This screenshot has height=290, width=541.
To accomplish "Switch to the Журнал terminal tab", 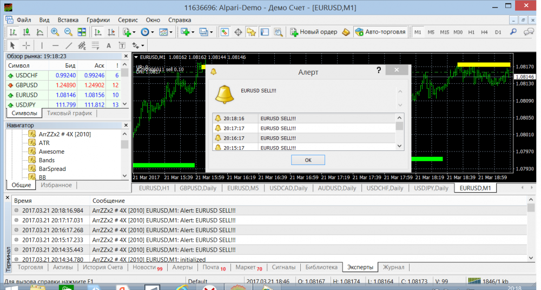I will pos(393,267).
